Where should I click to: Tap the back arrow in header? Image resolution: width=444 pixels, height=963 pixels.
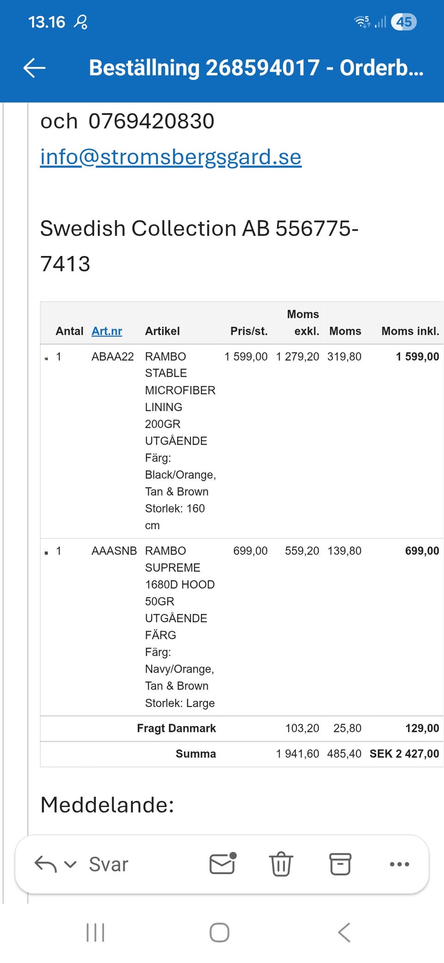(35, 68)
